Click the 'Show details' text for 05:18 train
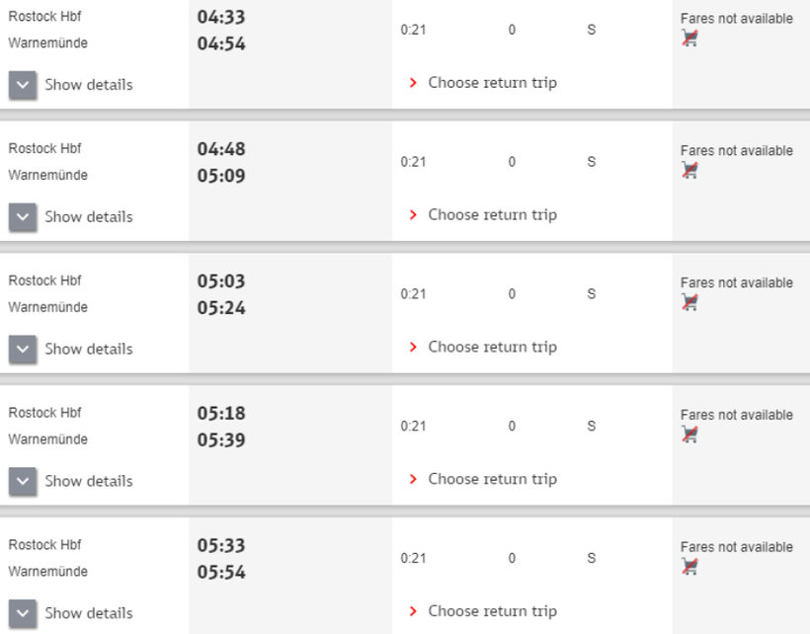Viewport: 810px width, 634px height. coord(88,481)
